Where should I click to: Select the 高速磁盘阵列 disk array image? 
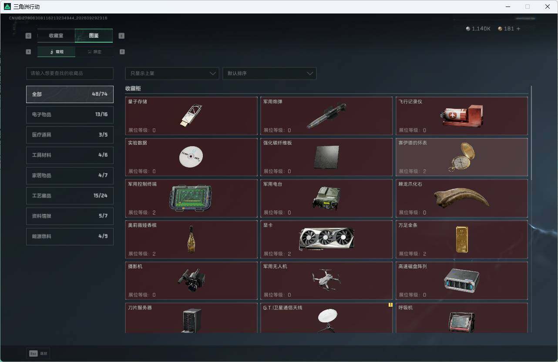461,280
